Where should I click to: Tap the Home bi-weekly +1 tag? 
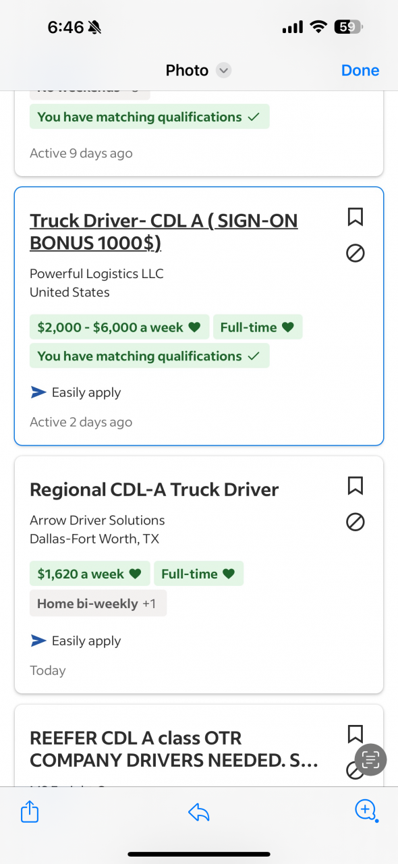[x=98, y=603]
